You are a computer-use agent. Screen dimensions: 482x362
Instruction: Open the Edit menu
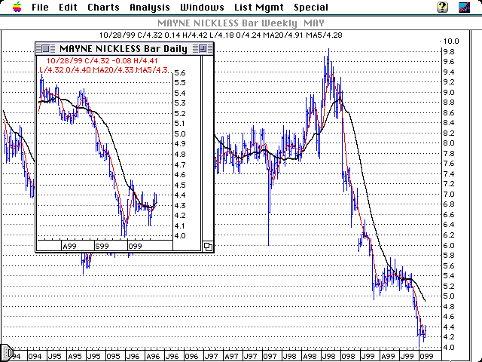pyautogui.click(x=68, y=7)
